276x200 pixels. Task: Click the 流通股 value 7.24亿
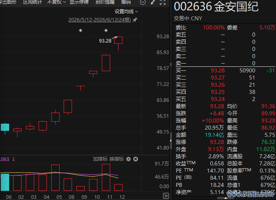click(x=267, y=157)
